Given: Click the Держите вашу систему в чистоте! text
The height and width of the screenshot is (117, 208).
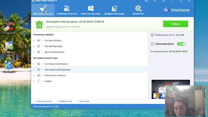Looking at the screenshot, I should click(x=63, y=27).
